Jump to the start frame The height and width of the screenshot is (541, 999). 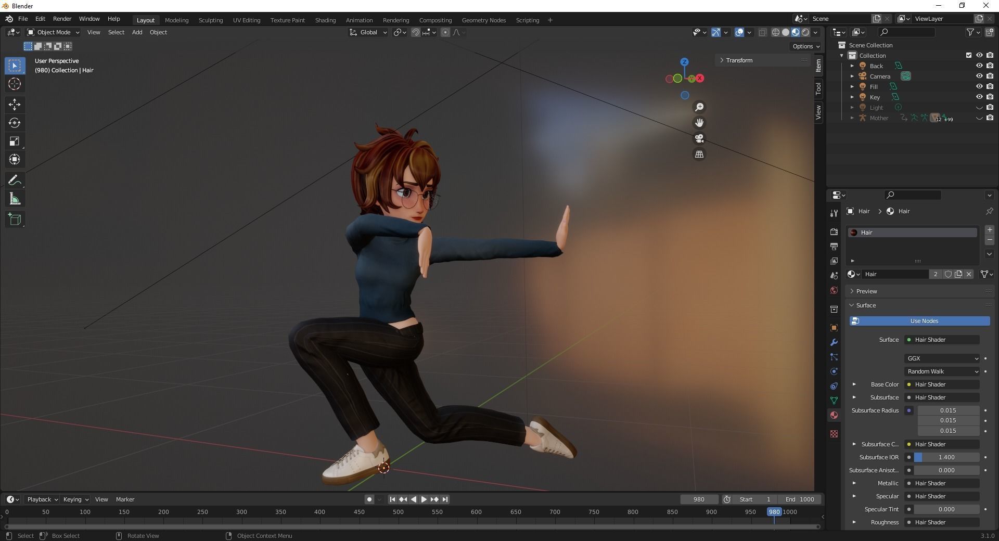click(393, 499)
